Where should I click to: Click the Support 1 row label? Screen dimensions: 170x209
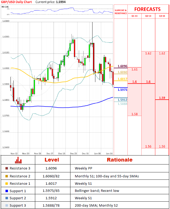(x=18, y=191)
